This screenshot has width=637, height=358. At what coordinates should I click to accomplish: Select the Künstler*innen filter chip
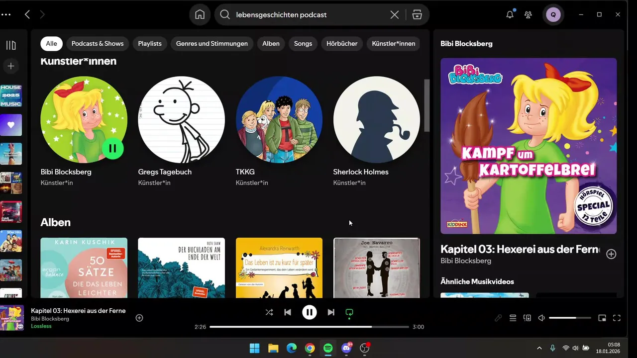[393, 43]
